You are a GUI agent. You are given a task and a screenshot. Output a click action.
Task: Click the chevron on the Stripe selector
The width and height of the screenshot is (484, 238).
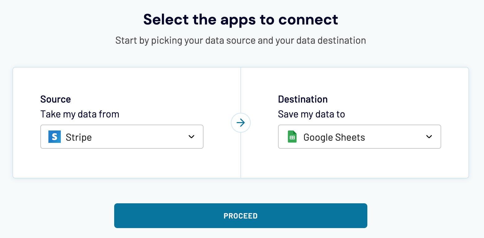pyautogui.click(x=191, y=137)
